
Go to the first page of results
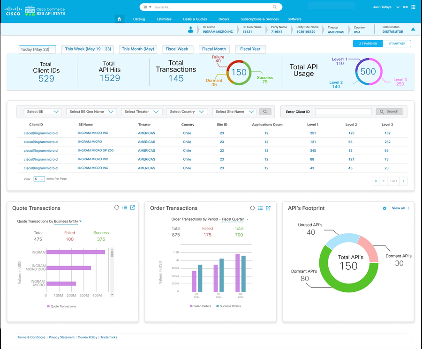(376, 181)
